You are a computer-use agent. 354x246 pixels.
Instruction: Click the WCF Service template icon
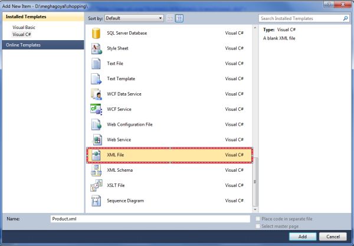click(x=96, y=109)
